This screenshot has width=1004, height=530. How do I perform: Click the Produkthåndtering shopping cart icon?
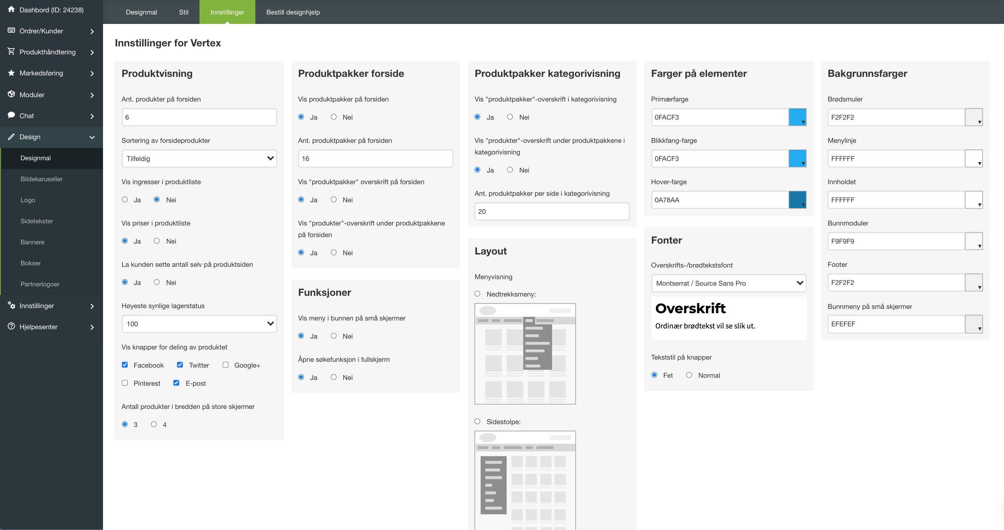11,51
